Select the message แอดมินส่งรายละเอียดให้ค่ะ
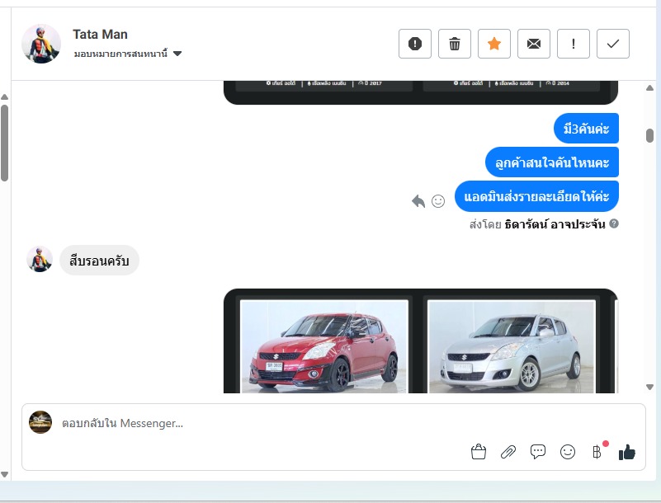This screenshot has height=503, width=661. click(536, 196)
